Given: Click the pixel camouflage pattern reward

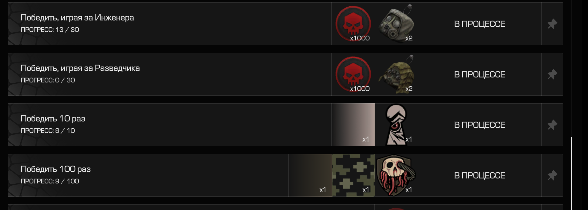Looking at the screenshot, I should point(353,175).
